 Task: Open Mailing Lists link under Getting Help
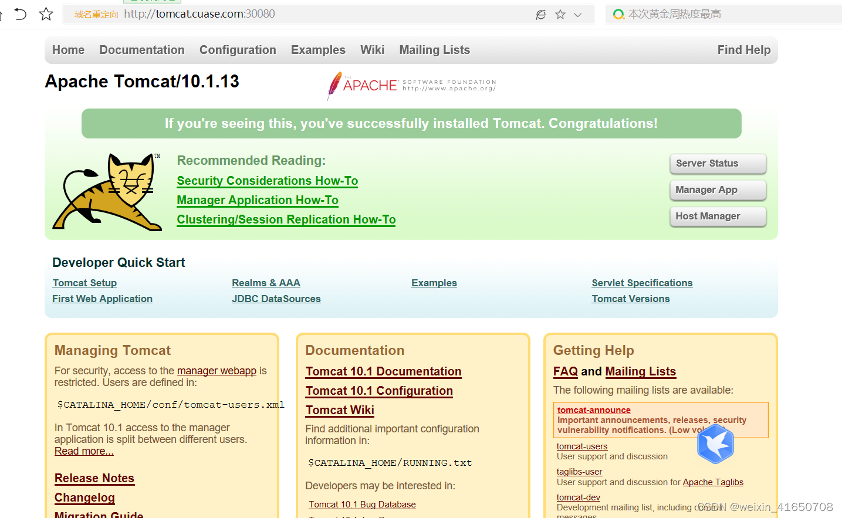641,372
